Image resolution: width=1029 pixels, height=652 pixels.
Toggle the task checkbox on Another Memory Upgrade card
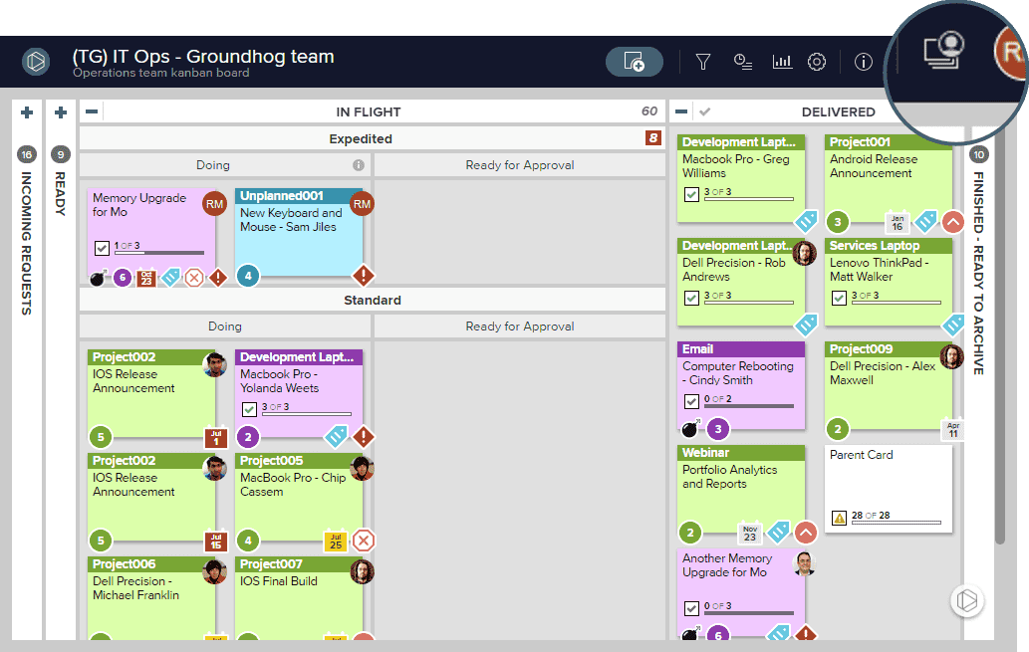pyautogui.click(x=691, y=609)
